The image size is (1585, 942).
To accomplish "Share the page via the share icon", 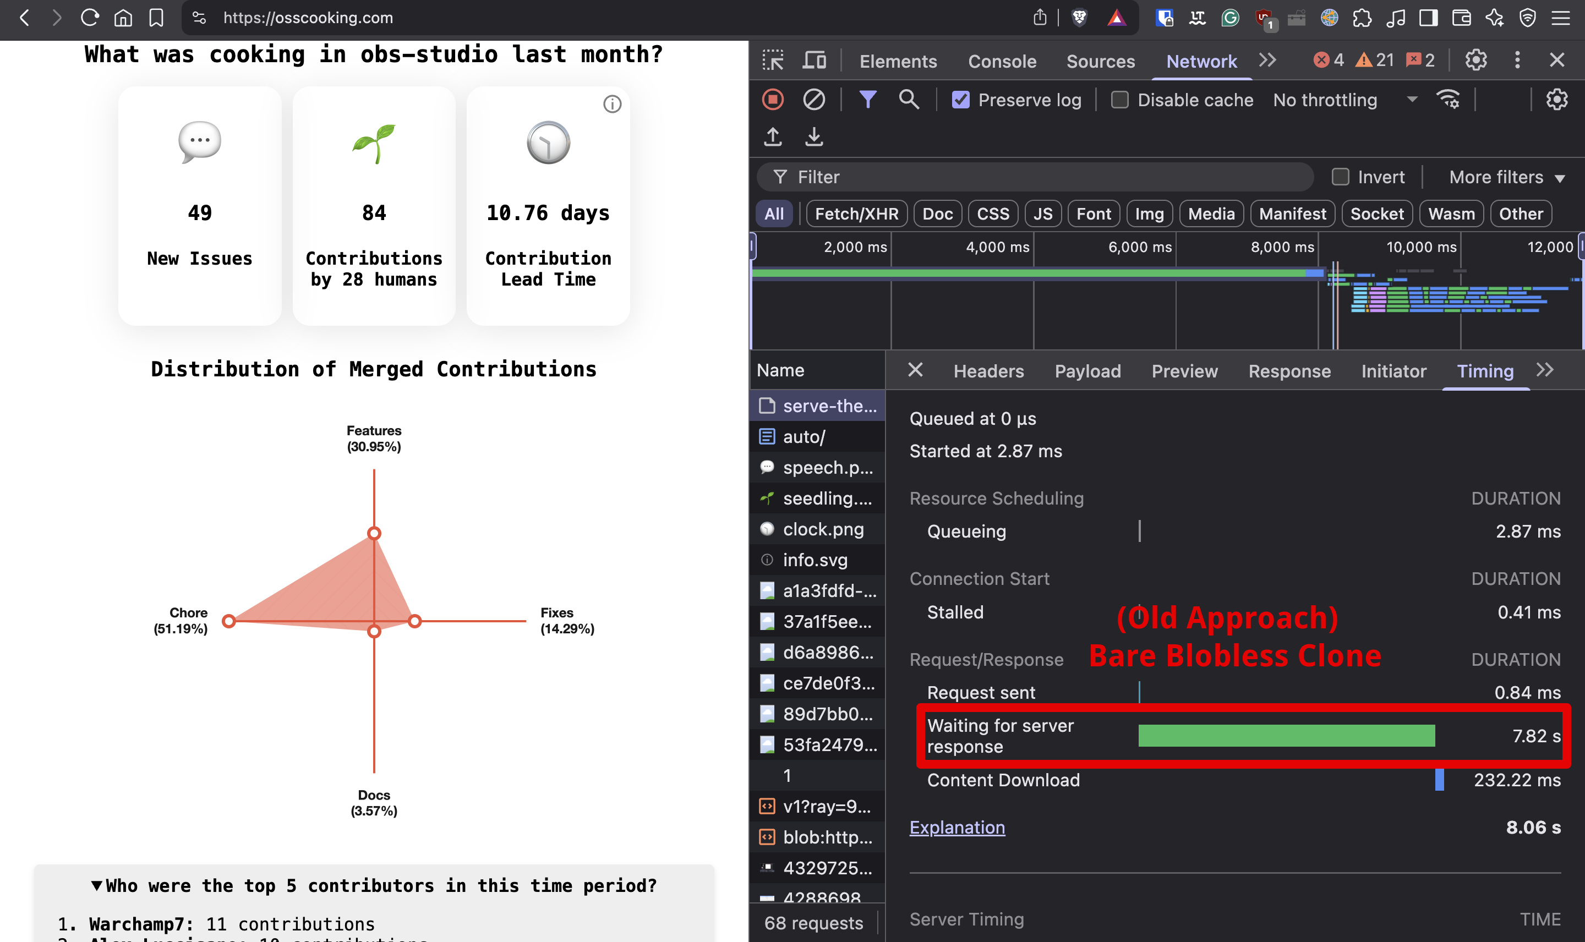I will (1039, 17).
